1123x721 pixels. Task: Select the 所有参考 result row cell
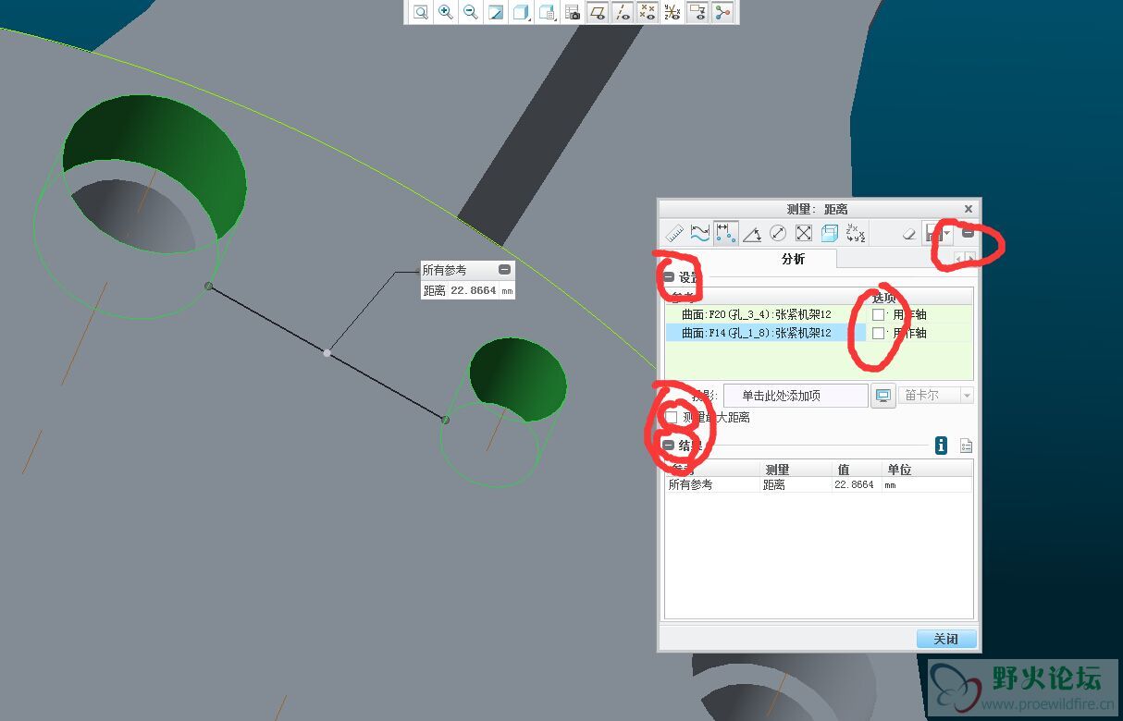click(713, 484)
